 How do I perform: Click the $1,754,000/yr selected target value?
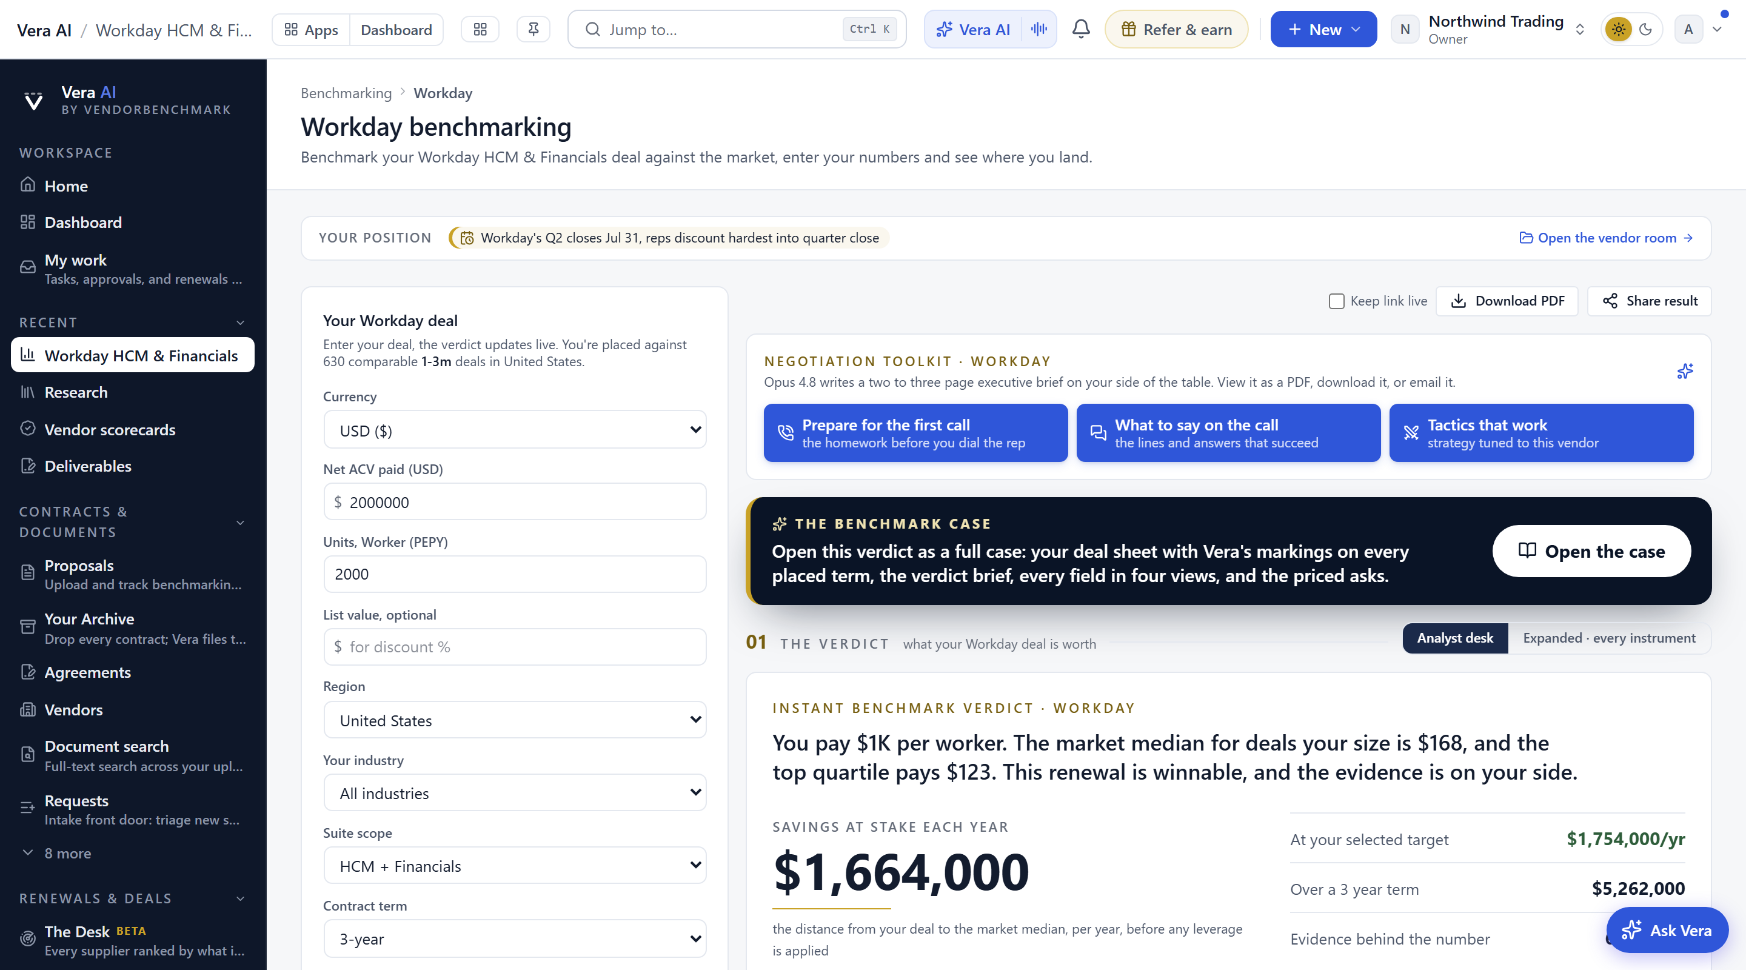click(x=1625, y=839)
